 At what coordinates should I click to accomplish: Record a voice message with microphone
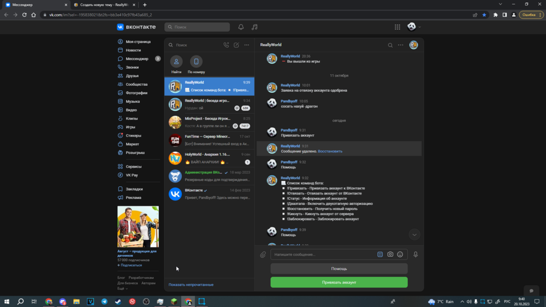tap(416, 255)
